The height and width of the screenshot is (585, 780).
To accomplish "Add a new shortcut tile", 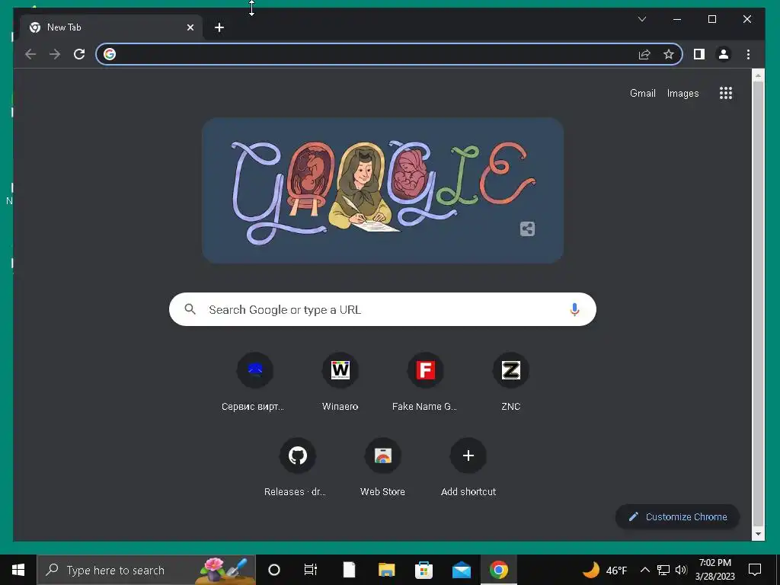I will point(468,468).
